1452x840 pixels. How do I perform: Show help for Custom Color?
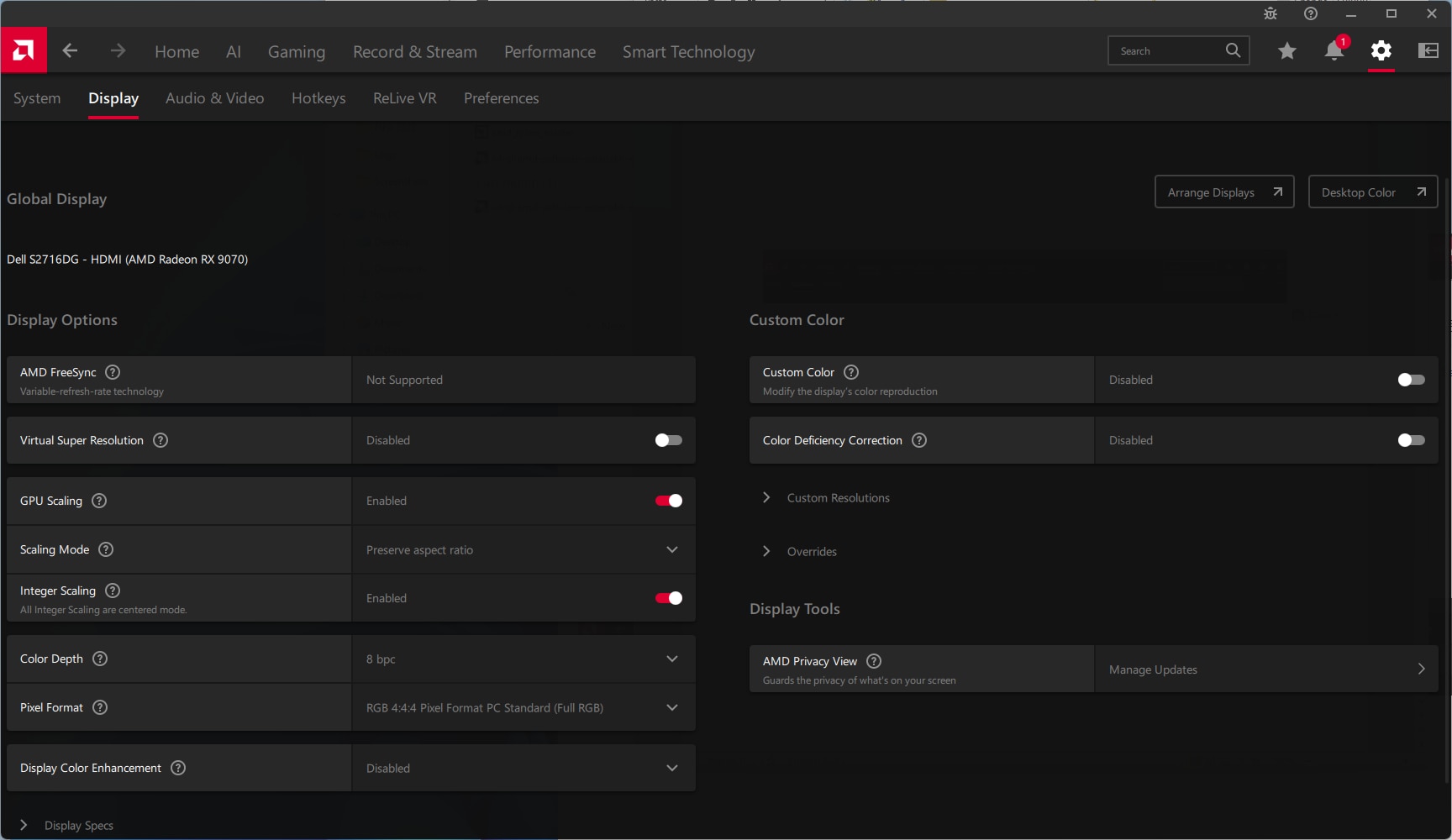coord(851,372)
